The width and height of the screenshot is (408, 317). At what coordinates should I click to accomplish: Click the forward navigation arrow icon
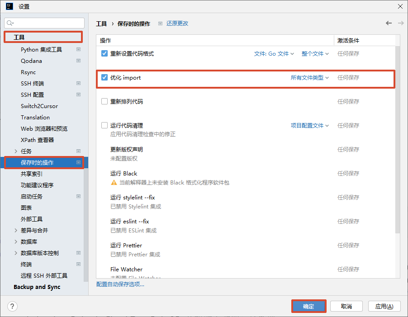click(400, 23)
